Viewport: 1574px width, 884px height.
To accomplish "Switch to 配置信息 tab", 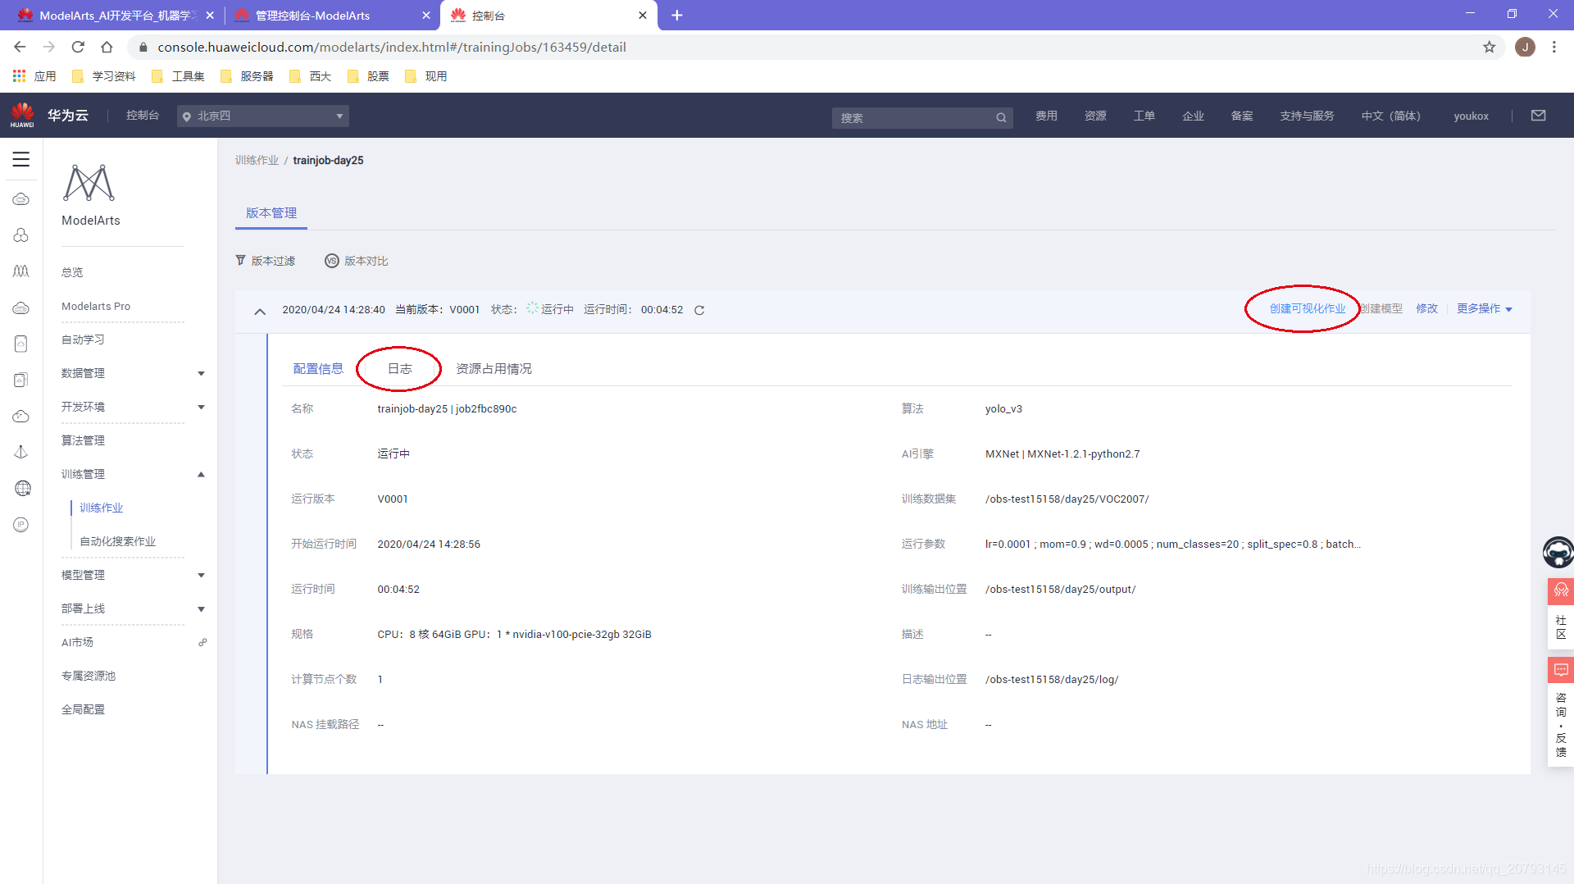I will point(318,368).
